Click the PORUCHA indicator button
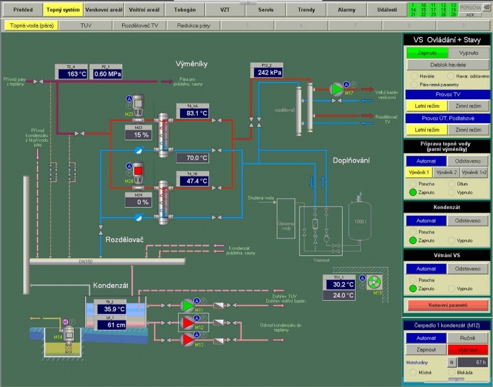This screenshot has height=387, width=493. click(470, 7)
